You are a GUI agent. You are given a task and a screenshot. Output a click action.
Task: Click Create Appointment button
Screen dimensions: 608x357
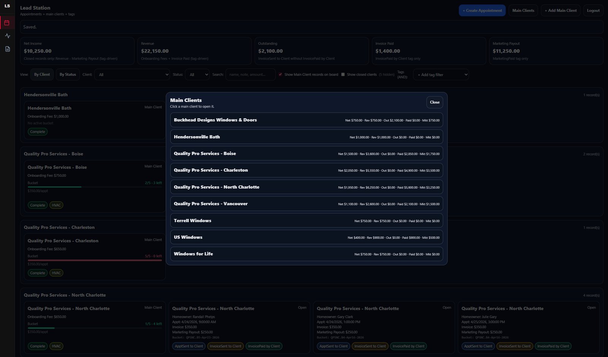click(x=482, y=11)
